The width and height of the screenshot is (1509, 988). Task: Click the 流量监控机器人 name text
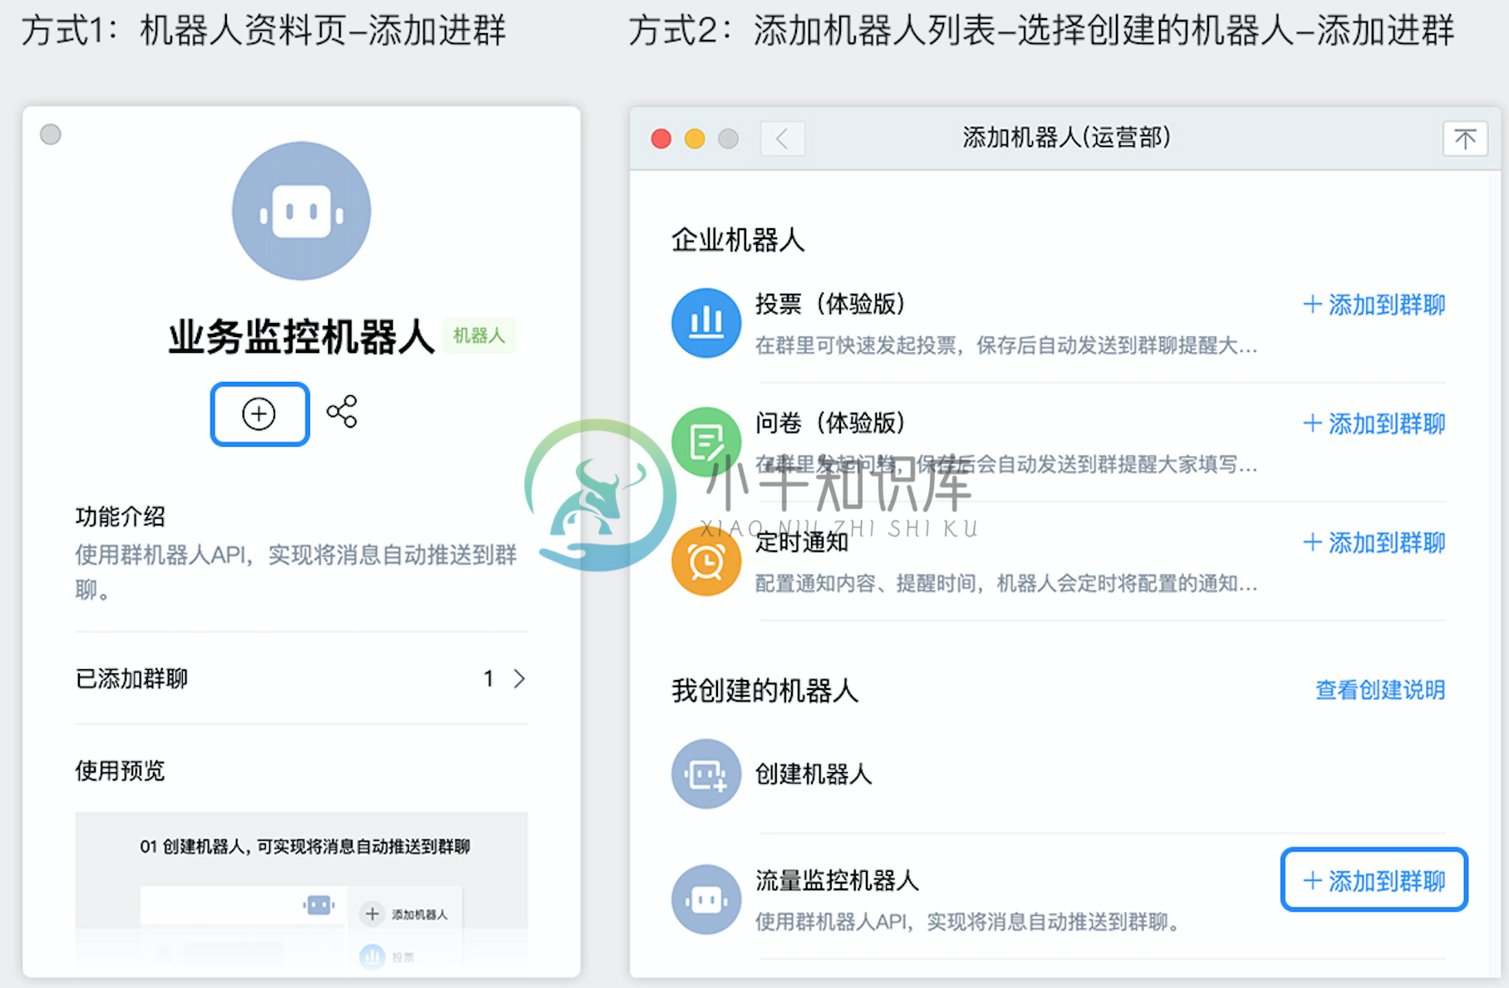[x=837, y=880]
